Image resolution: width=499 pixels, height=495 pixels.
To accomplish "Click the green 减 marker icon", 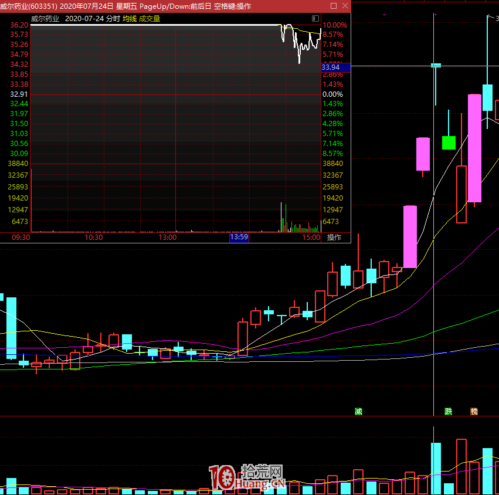I will pyautogui.click(x=358, y=411).
